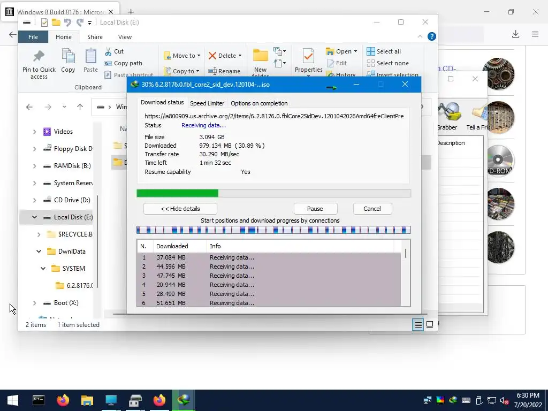Switch to large icons view in status bar

(x=430, y=325)
